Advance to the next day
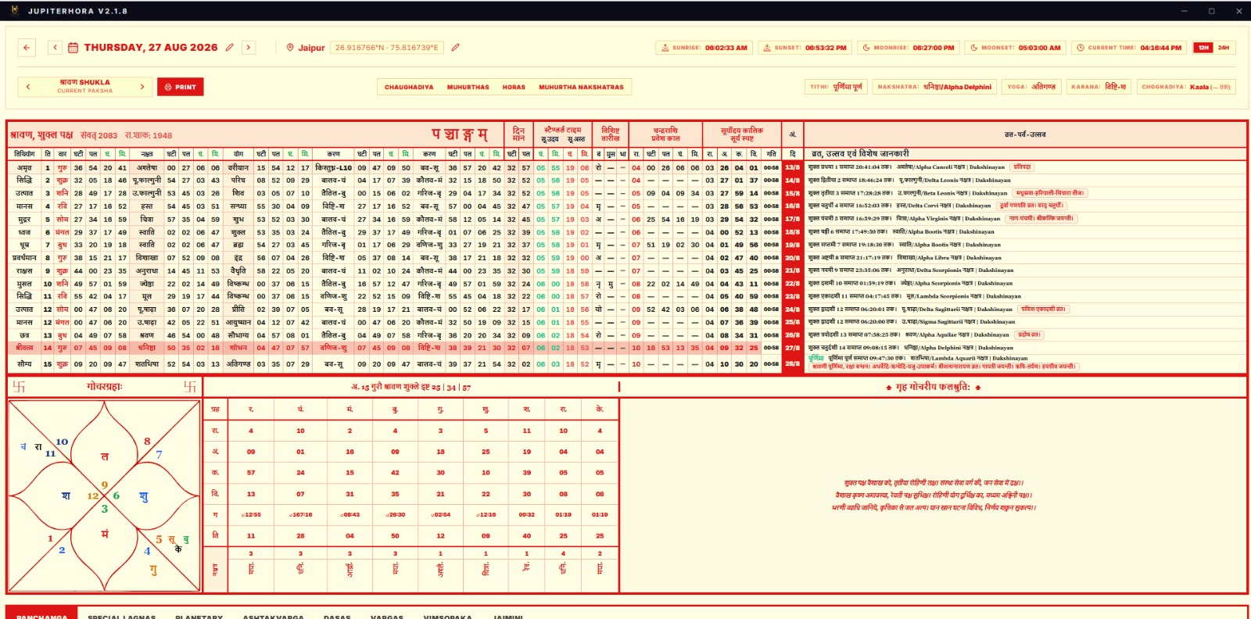The image size is (1251, 619). tap(249, 48)
